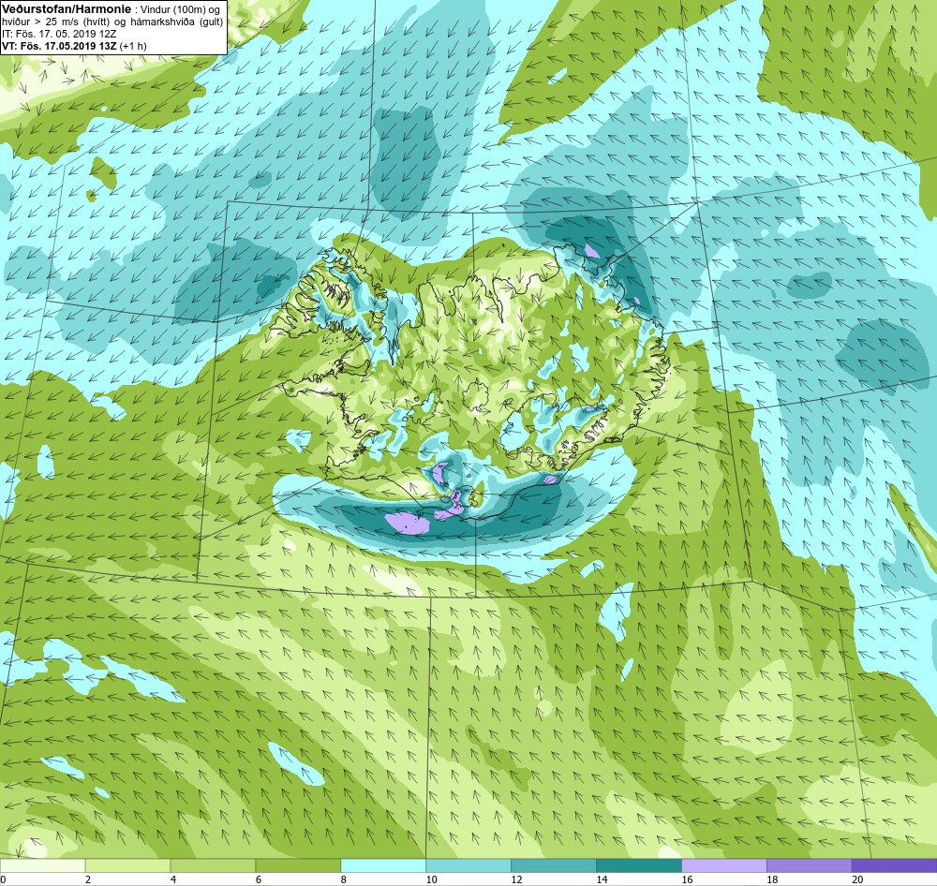
Task: Pick the 14–16 m/s dark teal legend swatch
Action: 639,865
